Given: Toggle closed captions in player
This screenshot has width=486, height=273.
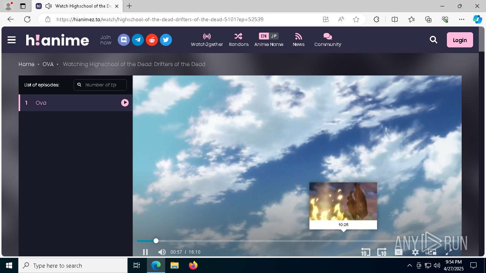Looking at the screenshot, I should [x=399, y=252].
